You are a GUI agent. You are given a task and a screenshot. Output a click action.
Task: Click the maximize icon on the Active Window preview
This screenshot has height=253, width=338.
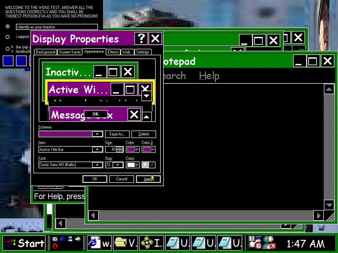(x=130, y=89)
